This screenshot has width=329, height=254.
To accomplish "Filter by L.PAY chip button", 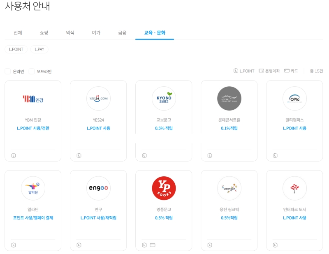I will point(39,49).
